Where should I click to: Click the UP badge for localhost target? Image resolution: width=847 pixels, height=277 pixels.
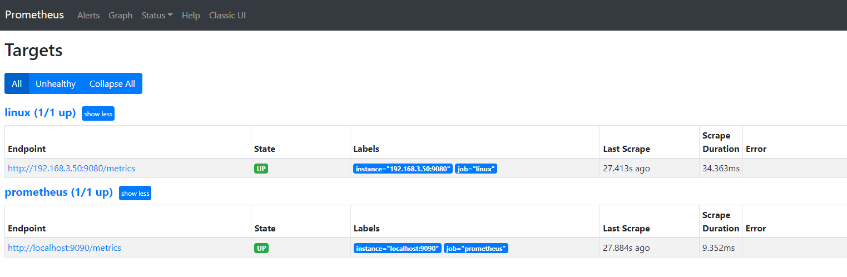point(261,248)
